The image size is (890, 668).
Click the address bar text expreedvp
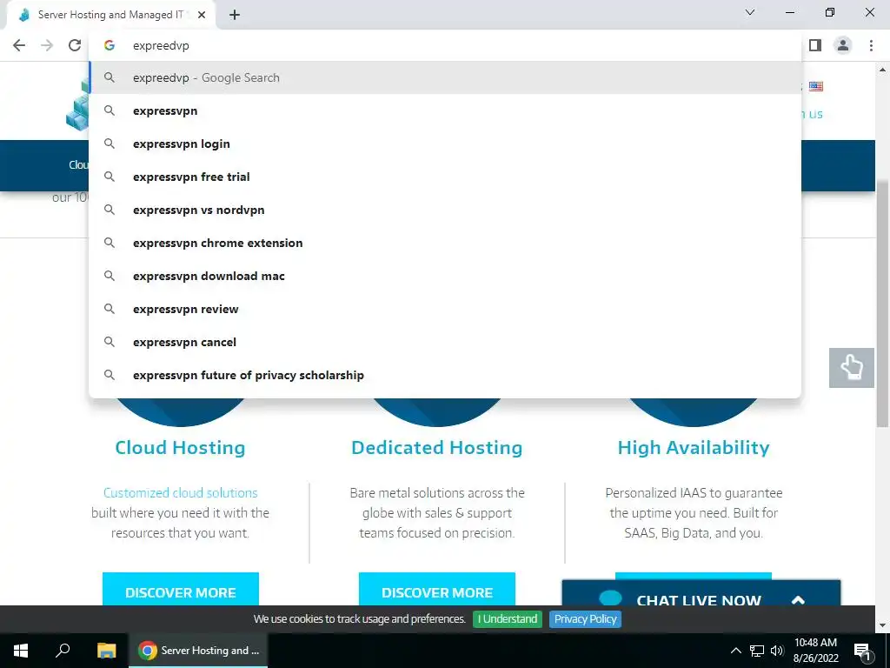pyautogui.click(x=161, y=45)
